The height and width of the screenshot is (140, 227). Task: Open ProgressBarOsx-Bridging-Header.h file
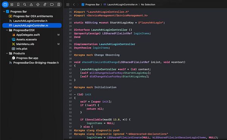(x=36, y=63)
